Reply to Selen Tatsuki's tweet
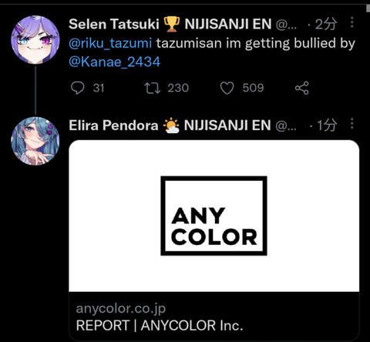 click(x=77, y=88)
